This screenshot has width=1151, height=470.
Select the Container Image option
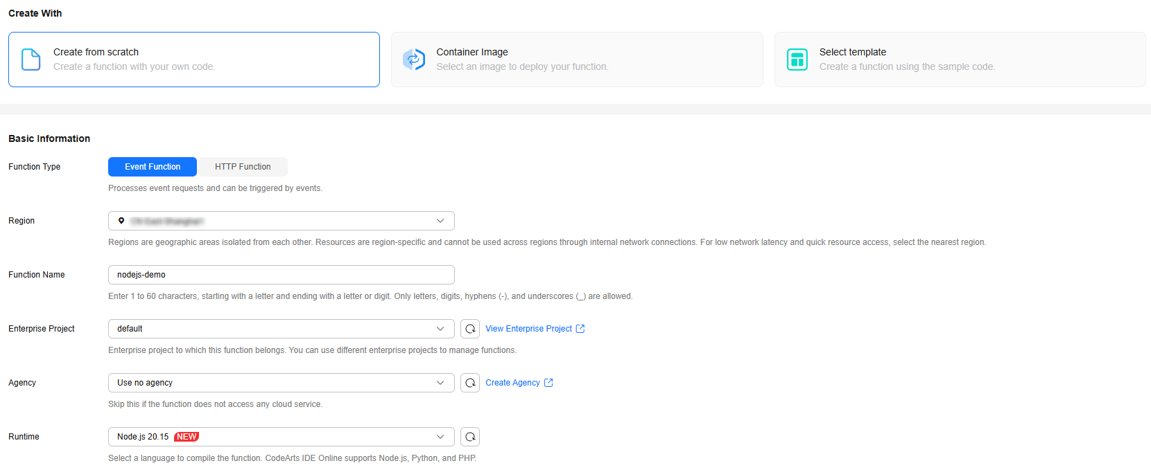[577, 60]
